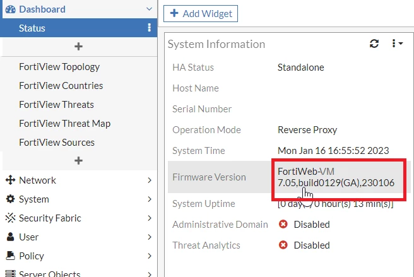Refresh the System Information widget
The height and width of the screenshot is (277, 414).
374,44
